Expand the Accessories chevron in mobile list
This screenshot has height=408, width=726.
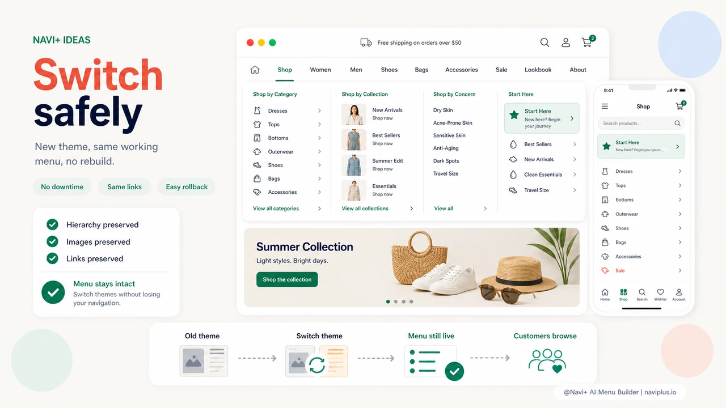click(680, 257)
